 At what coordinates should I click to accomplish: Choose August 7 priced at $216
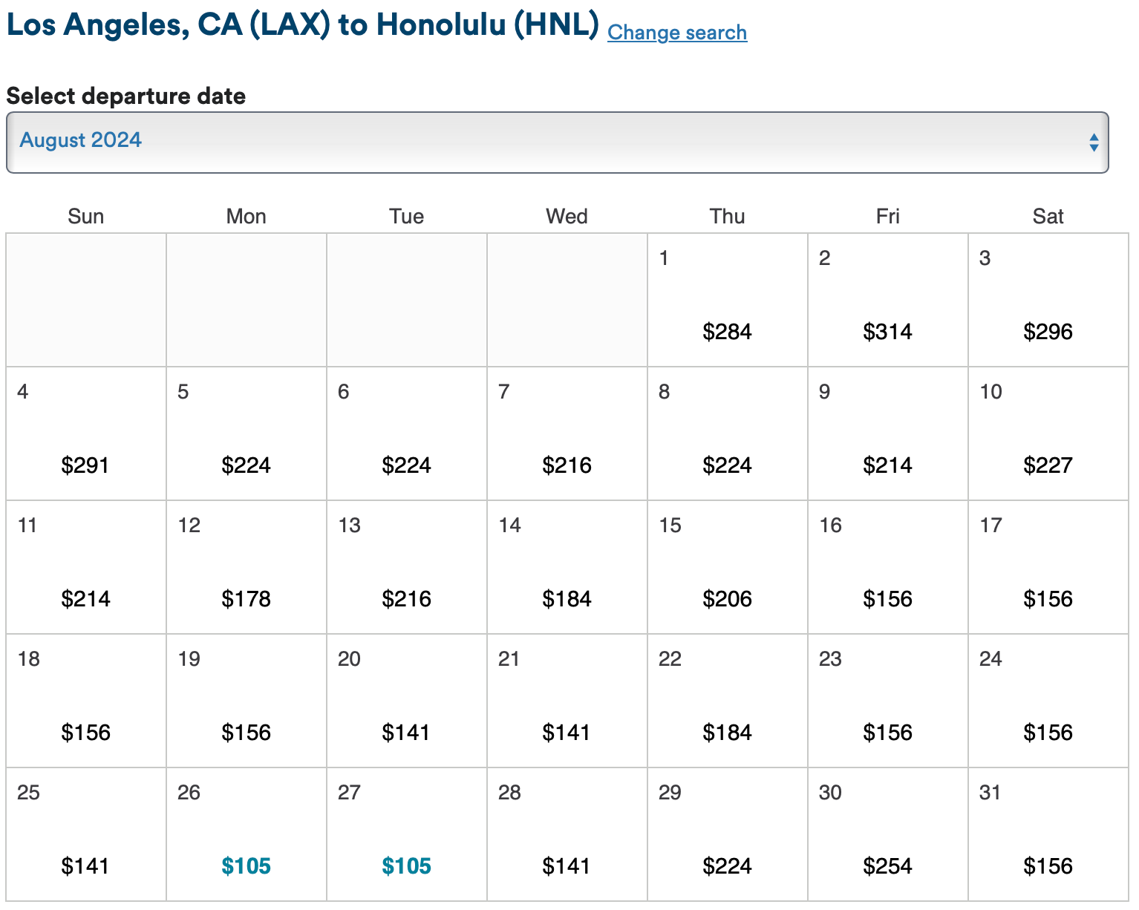[x=567, y=465]
